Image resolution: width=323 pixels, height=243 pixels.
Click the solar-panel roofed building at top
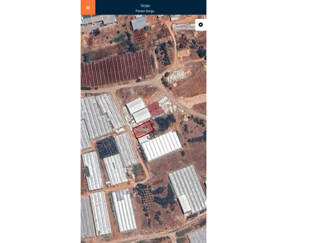[x=99, y=19]
